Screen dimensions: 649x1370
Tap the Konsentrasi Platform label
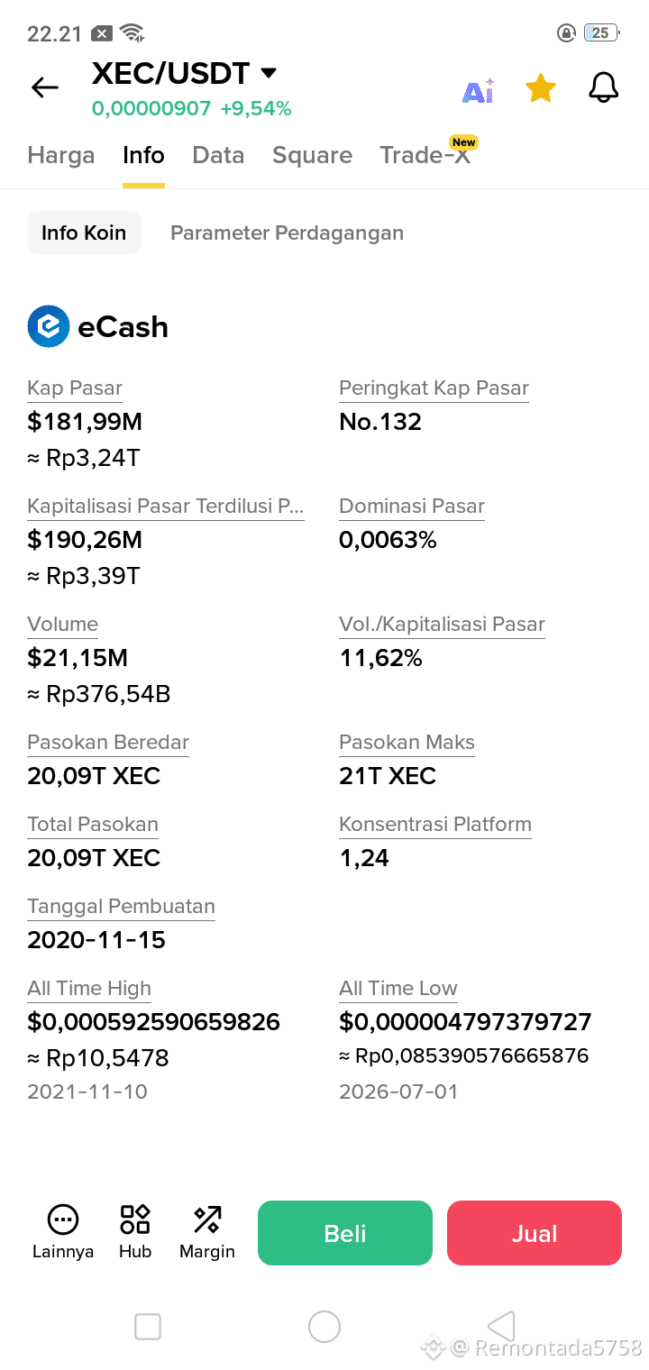(435, 825)
